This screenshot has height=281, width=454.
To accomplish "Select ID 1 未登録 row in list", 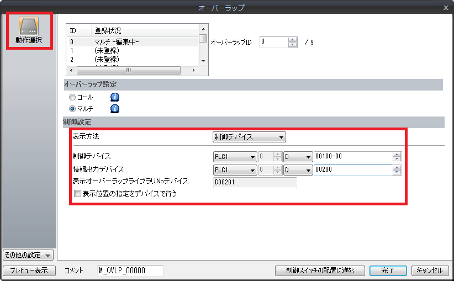I will point(131,50).
